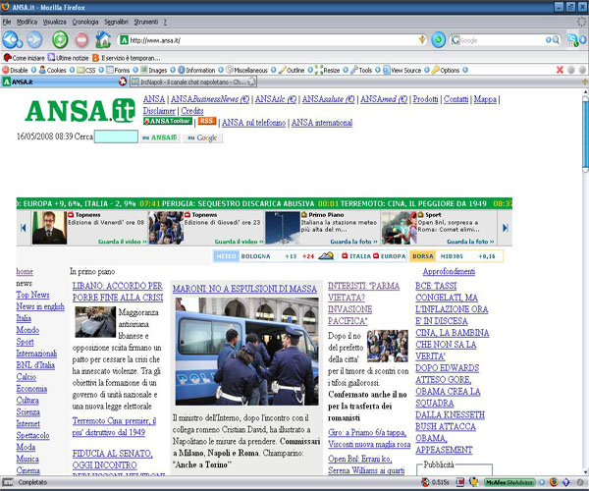Click the vertical scrollbar thumb of the page
This screenshot has height=491, width=589.
[x=585, y=135]
